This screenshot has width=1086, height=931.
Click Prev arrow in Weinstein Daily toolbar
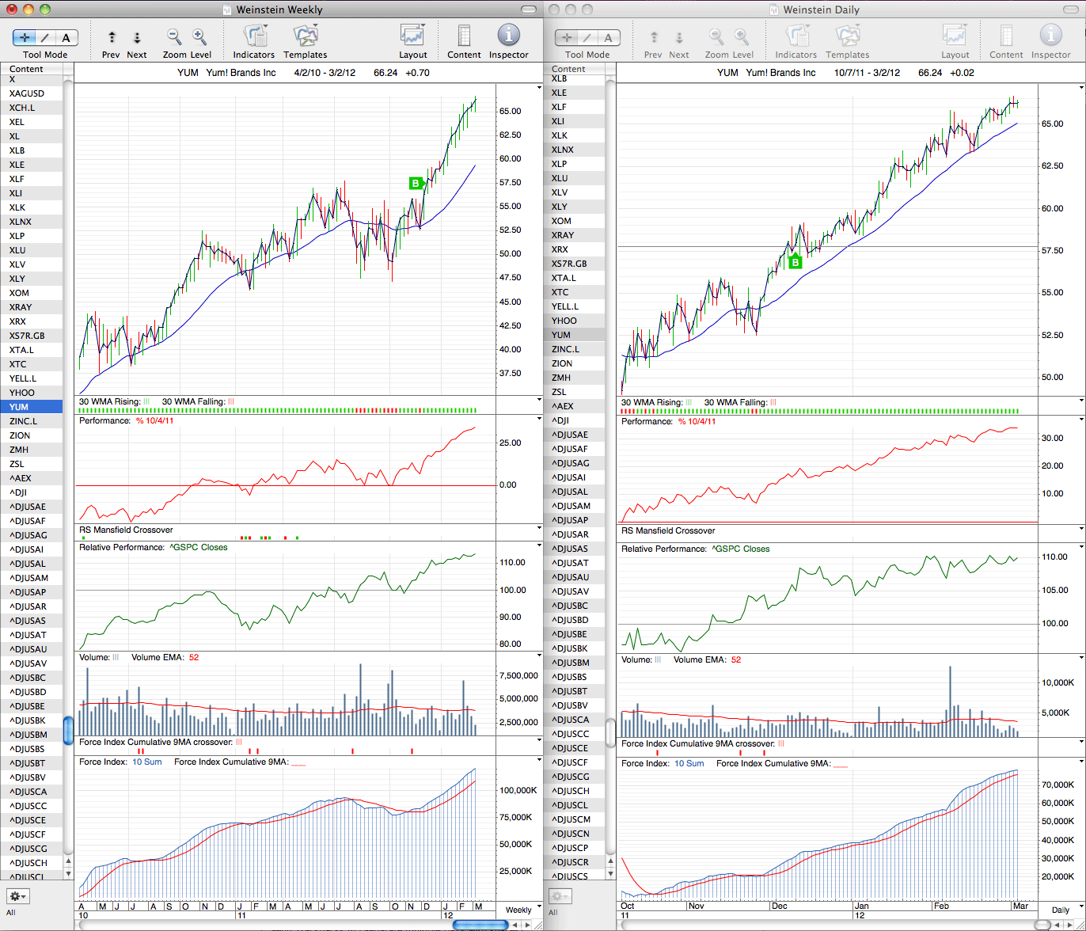pyautogui.click(x=654, y=37)
